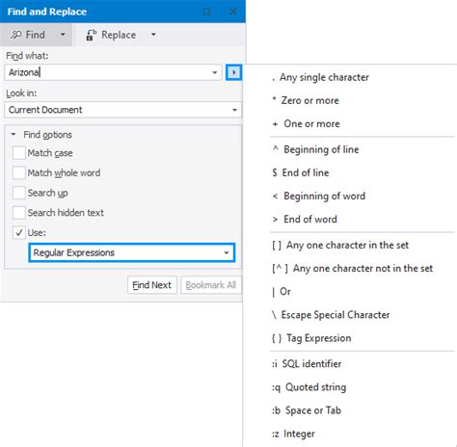Click the Find Next button
The height and width of the screenshot is (447, 457).
152,285
